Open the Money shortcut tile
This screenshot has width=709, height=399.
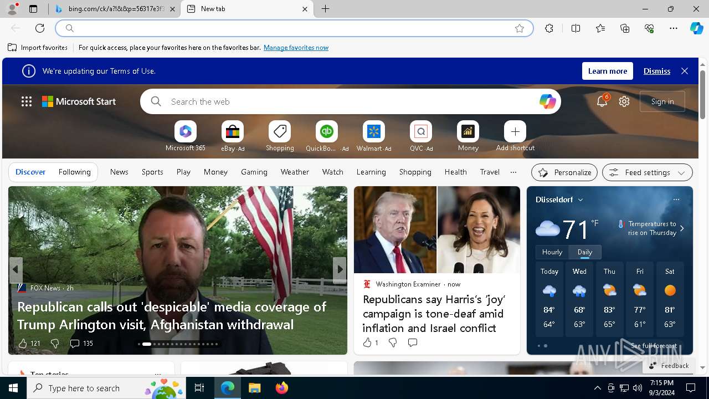[x=468, y=131]
